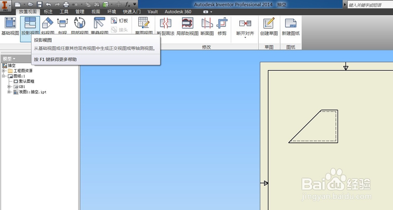The width and height of the screenshot is (393, 210).
Task: Click the New file icon in quick access toolbar
Action: [x=17, y=4]
